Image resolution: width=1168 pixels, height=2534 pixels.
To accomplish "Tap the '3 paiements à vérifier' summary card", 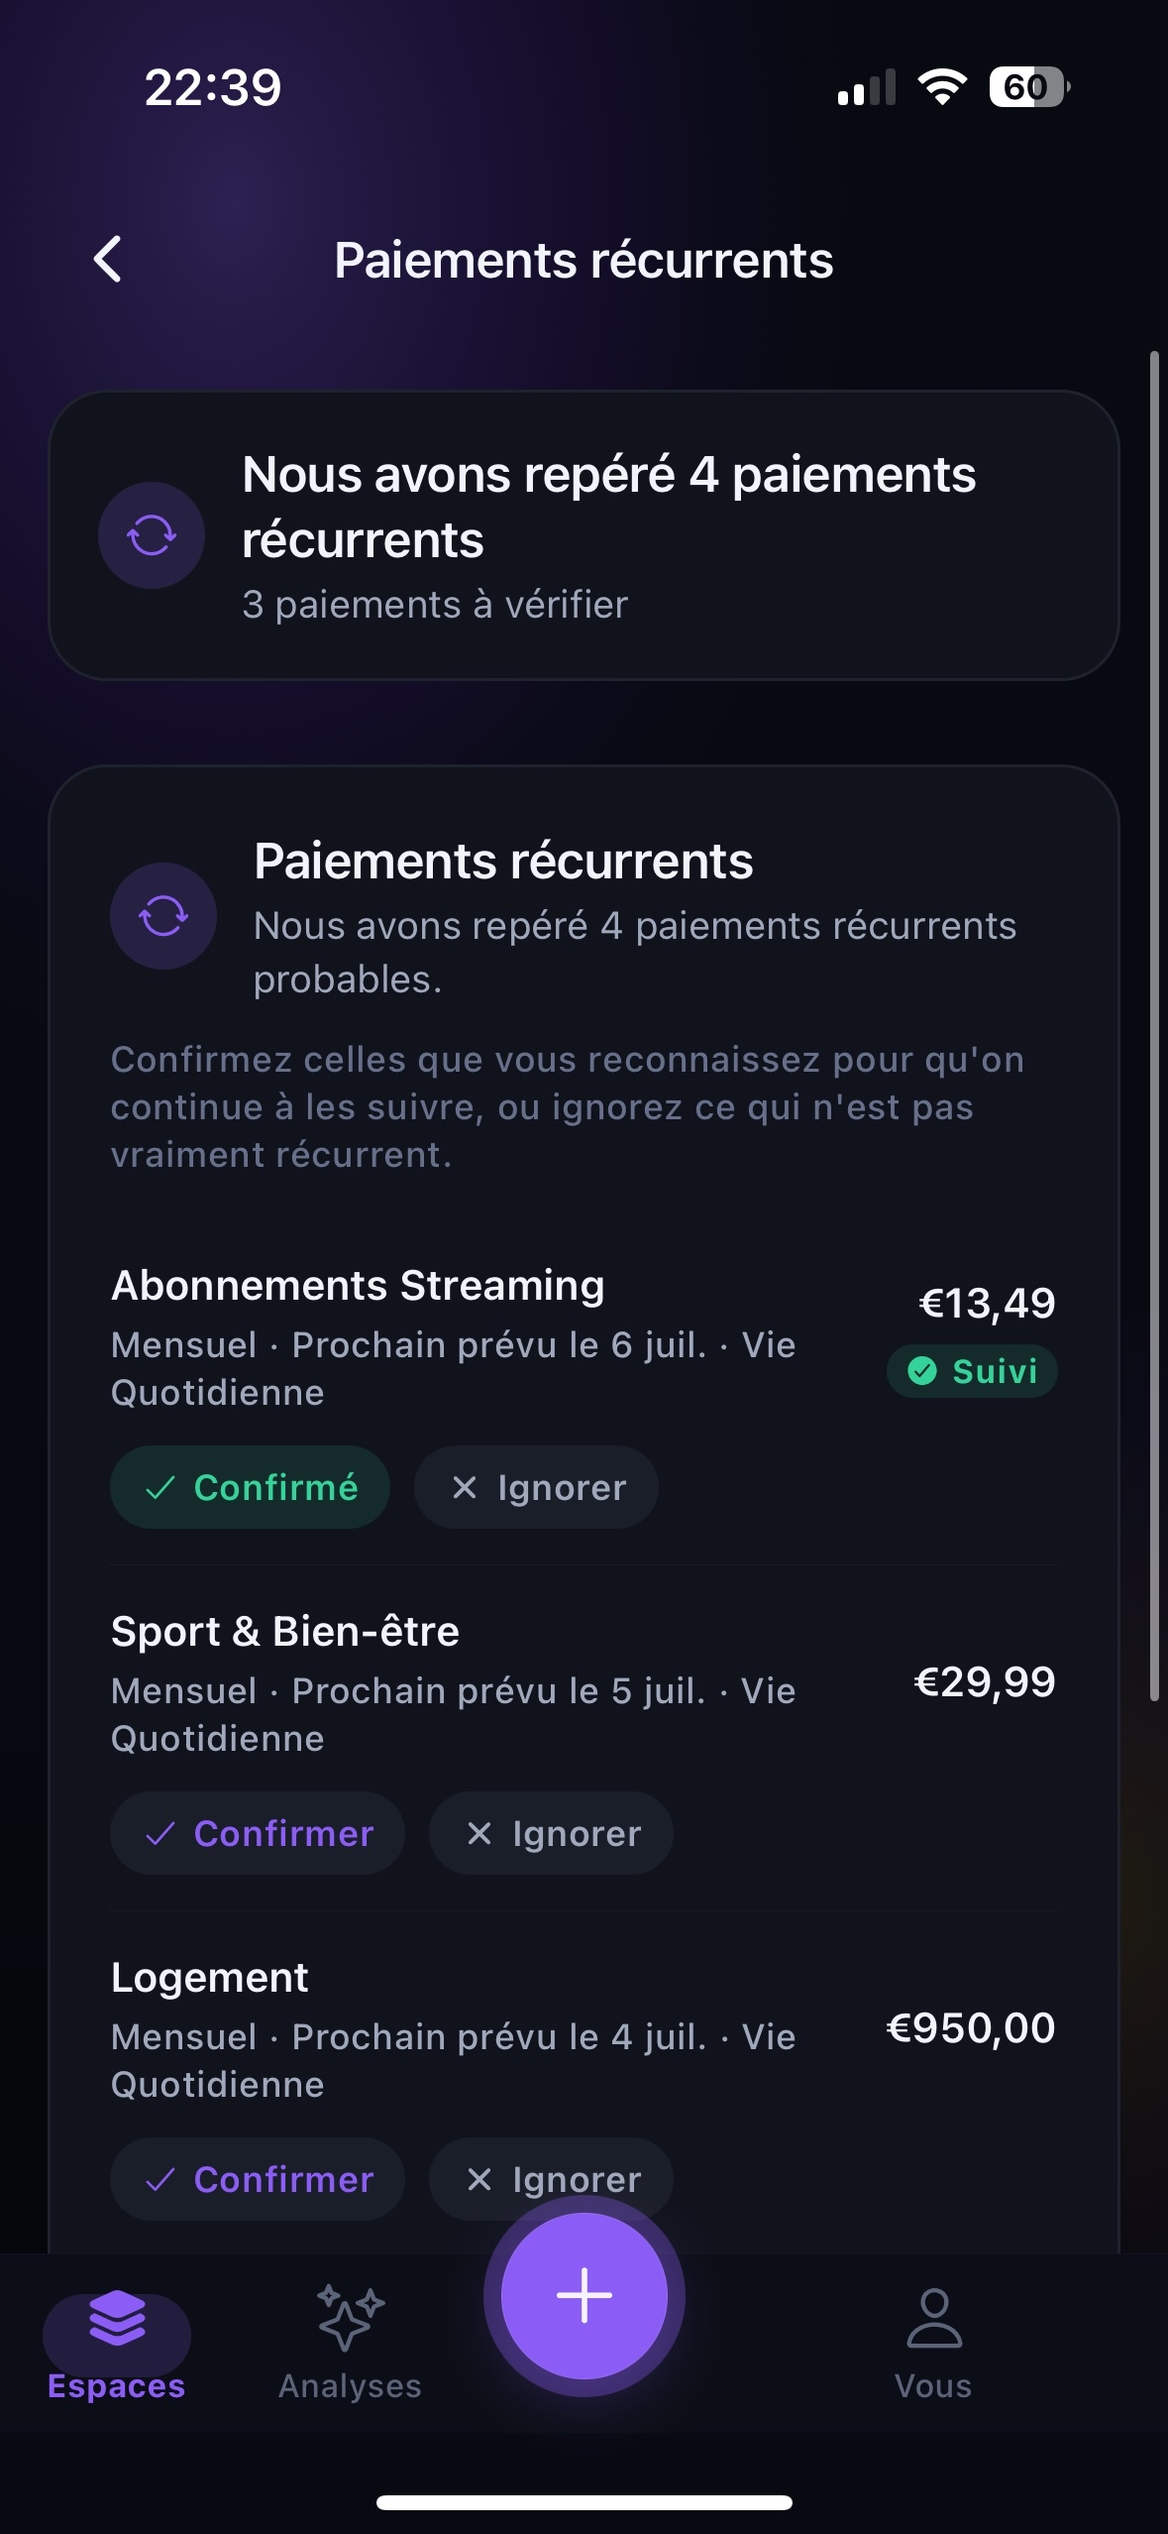I will (x=584, y=535).
